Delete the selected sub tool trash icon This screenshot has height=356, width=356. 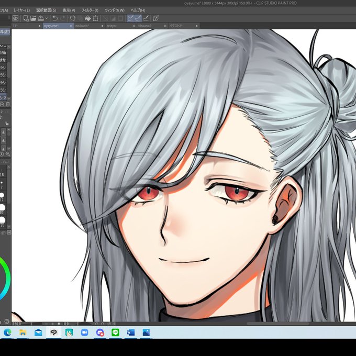point(8,104)
